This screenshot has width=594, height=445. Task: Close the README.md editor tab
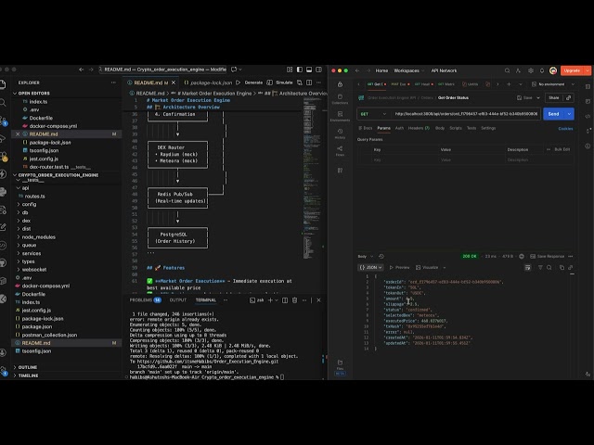tap(174, 83)
